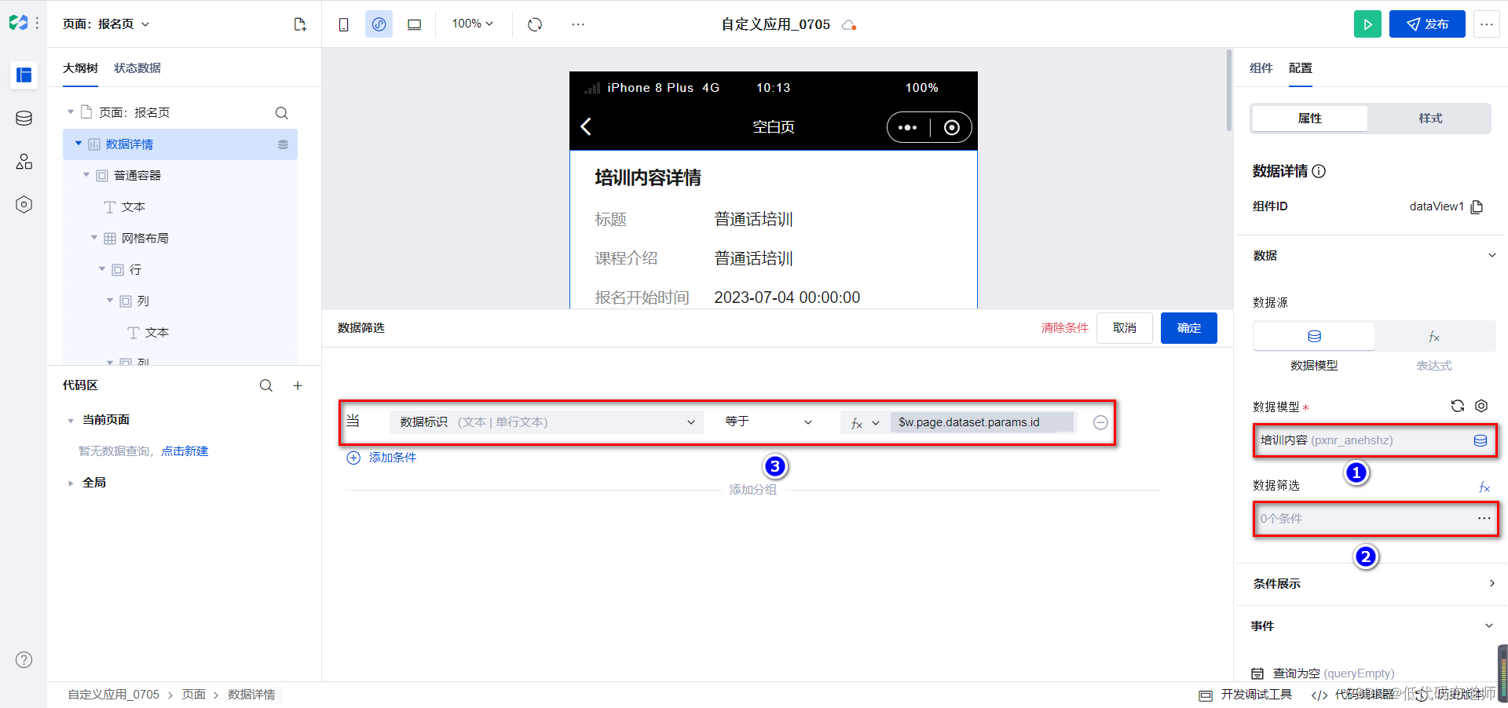Click back arrow in phone preview
The width and height of the screenshot is (1508, 708).
click(586, 126)
